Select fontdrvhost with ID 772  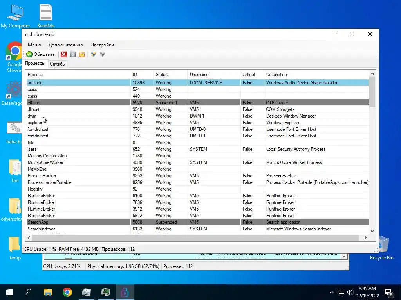(198, 136)
